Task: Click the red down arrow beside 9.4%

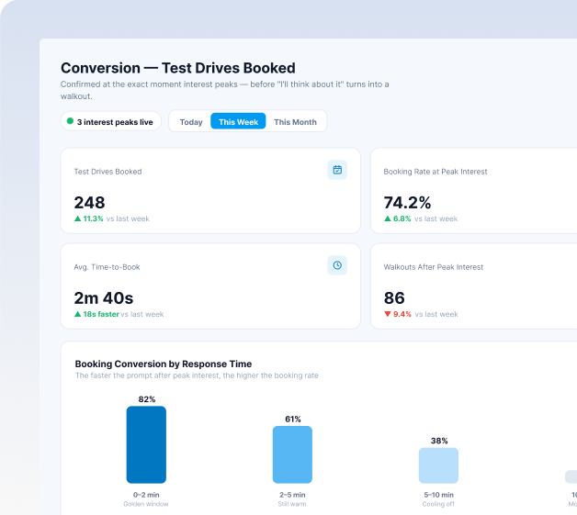Action: (x=387, y=314)
